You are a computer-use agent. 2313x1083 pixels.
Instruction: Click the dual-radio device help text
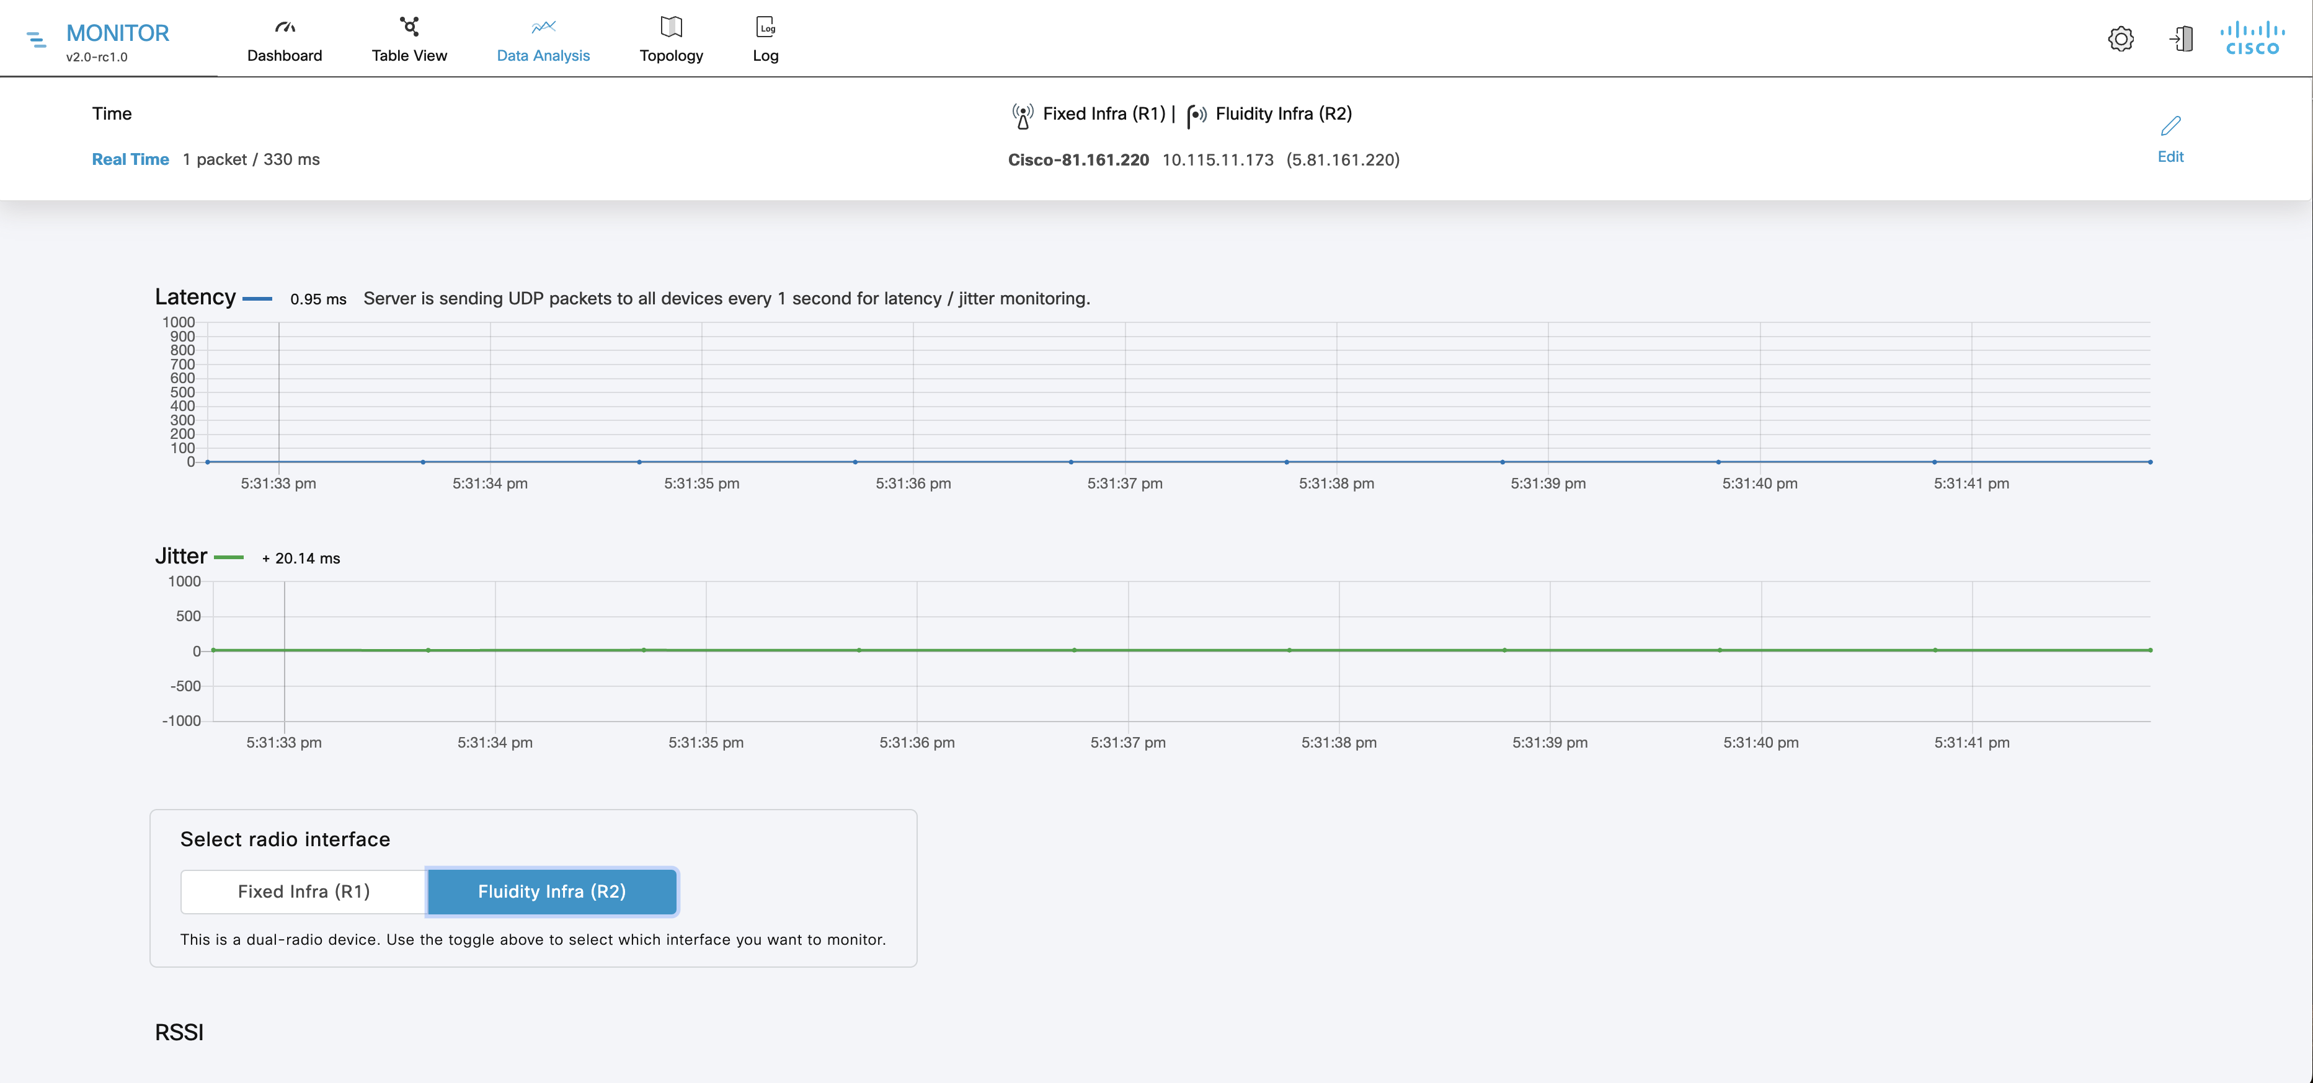(533, 939)
